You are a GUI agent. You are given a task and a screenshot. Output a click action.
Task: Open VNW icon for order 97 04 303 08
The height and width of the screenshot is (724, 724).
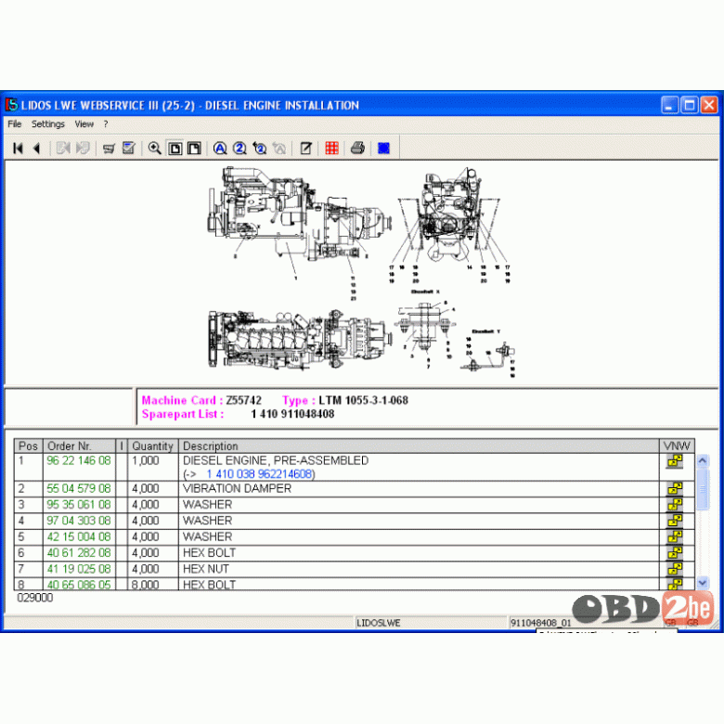point(675,521)
